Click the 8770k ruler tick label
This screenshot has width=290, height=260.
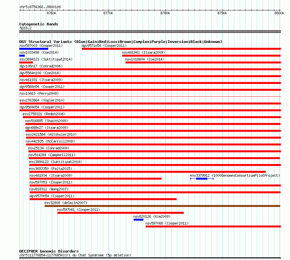point(108,13)
